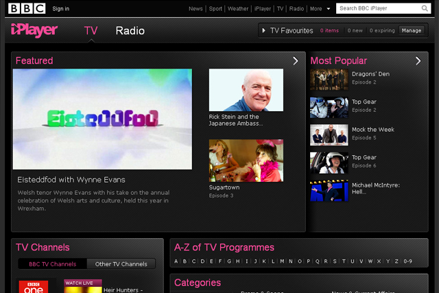This screenshot has height=293, width=439.
Task: Switch to Other TV Channels tab
Action: 121,264
